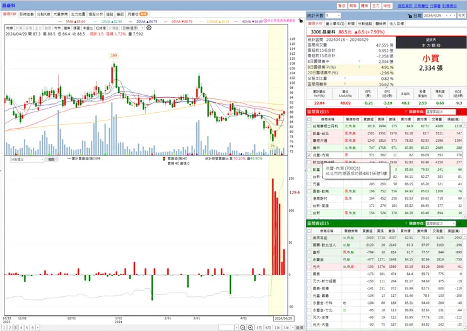Click the 5MA legend marker

pos(61,21)
